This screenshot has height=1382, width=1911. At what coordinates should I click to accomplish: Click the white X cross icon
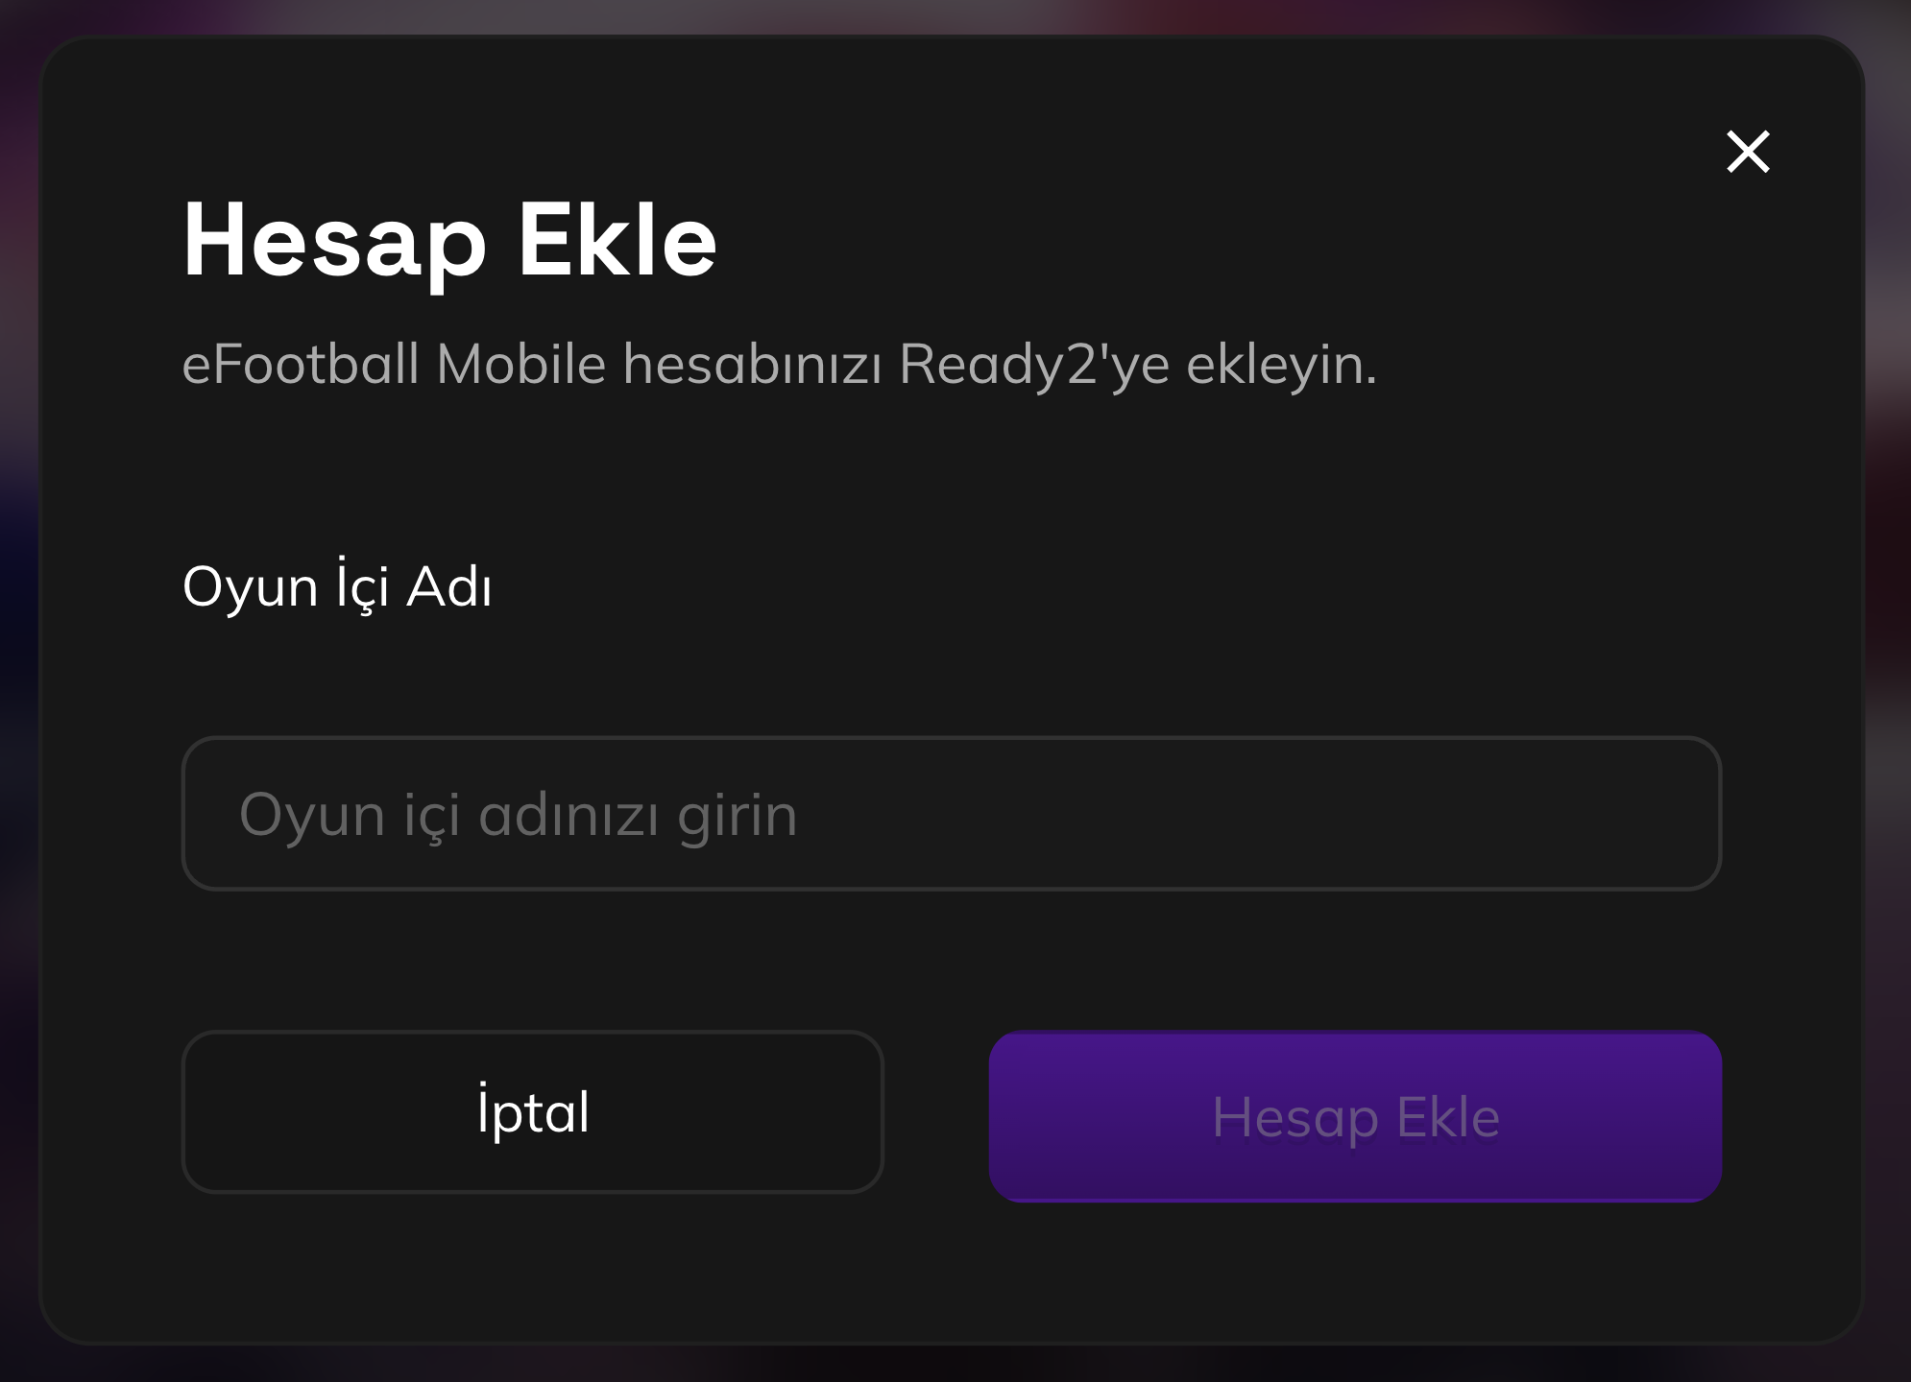coord(1748,152)
